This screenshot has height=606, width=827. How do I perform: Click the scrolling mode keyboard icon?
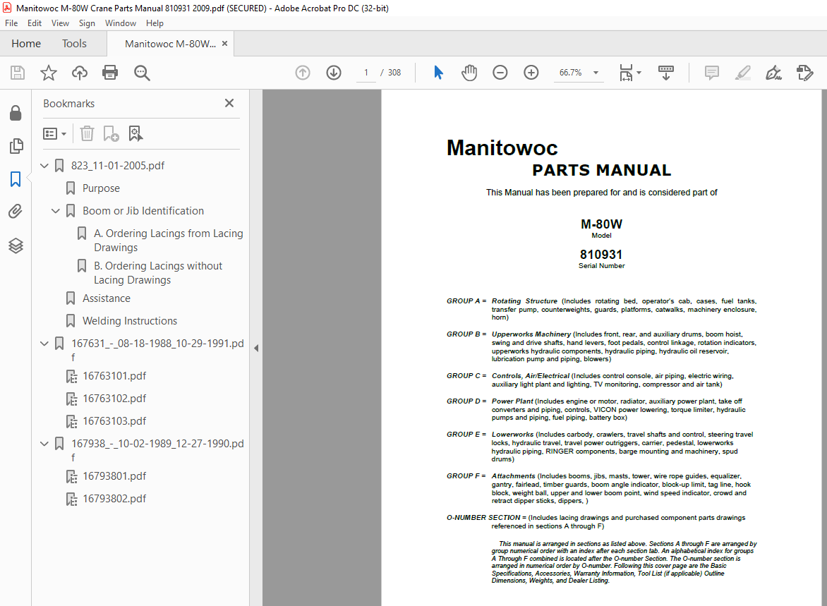666,73
